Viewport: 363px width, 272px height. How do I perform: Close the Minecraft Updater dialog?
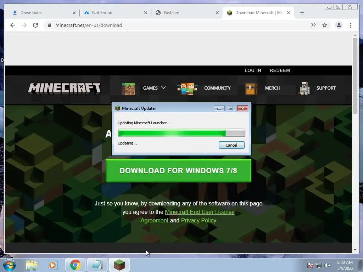pyautogui.click(x=242, y=108)
